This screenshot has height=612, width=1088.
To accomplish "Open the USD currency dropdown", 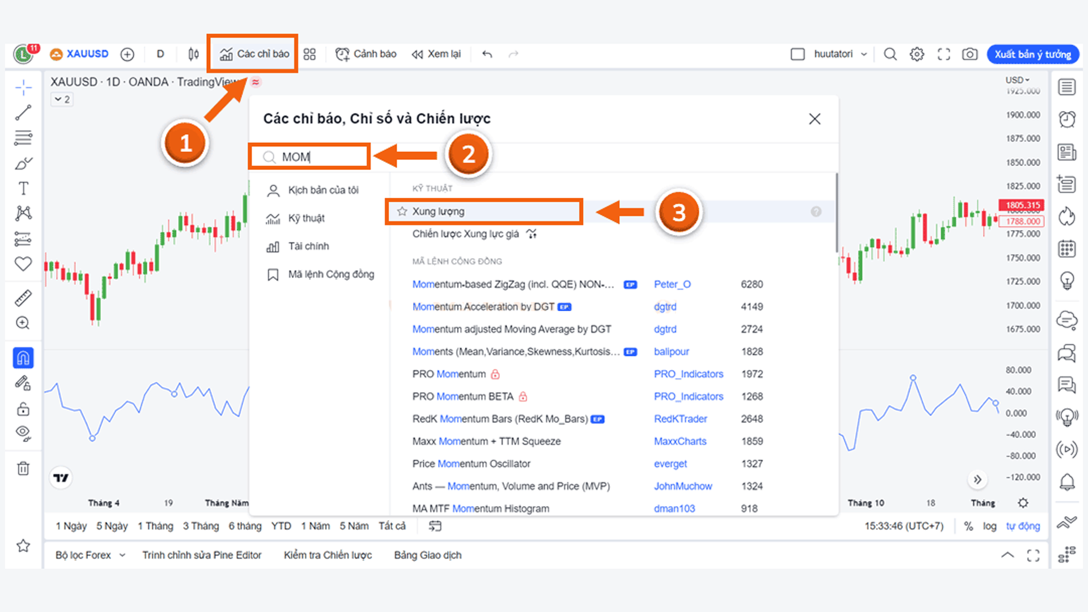I will [x=1016, y=80].
